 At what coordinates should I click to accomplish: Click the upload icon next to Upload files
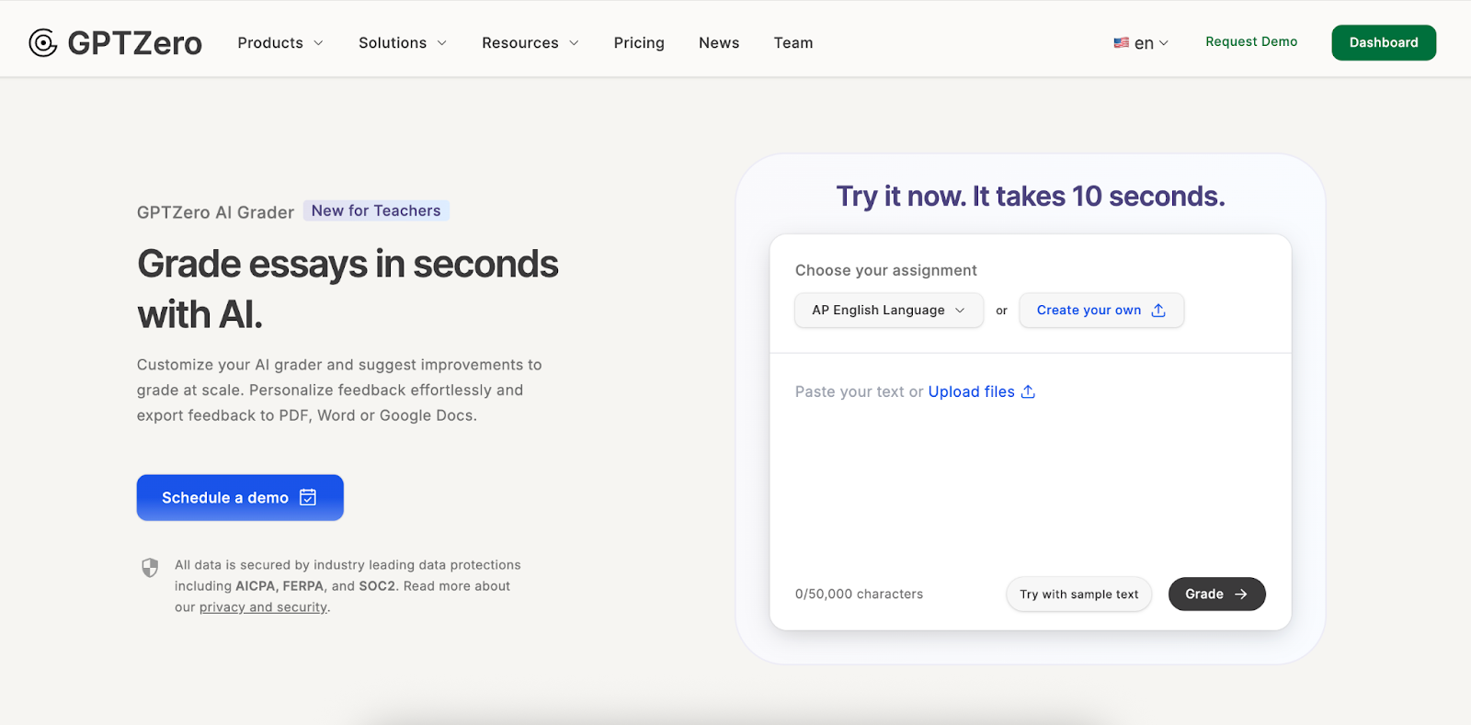click(1028, 391)
